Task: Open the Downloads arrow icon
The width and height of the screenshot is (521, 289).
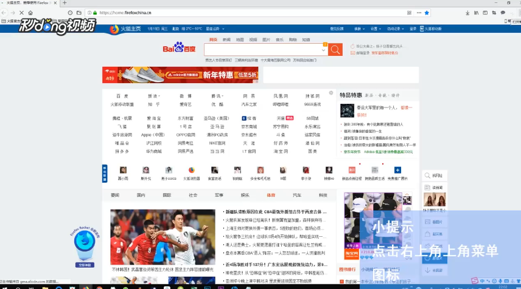Action: pyautogui.click(x=467, y=13)
